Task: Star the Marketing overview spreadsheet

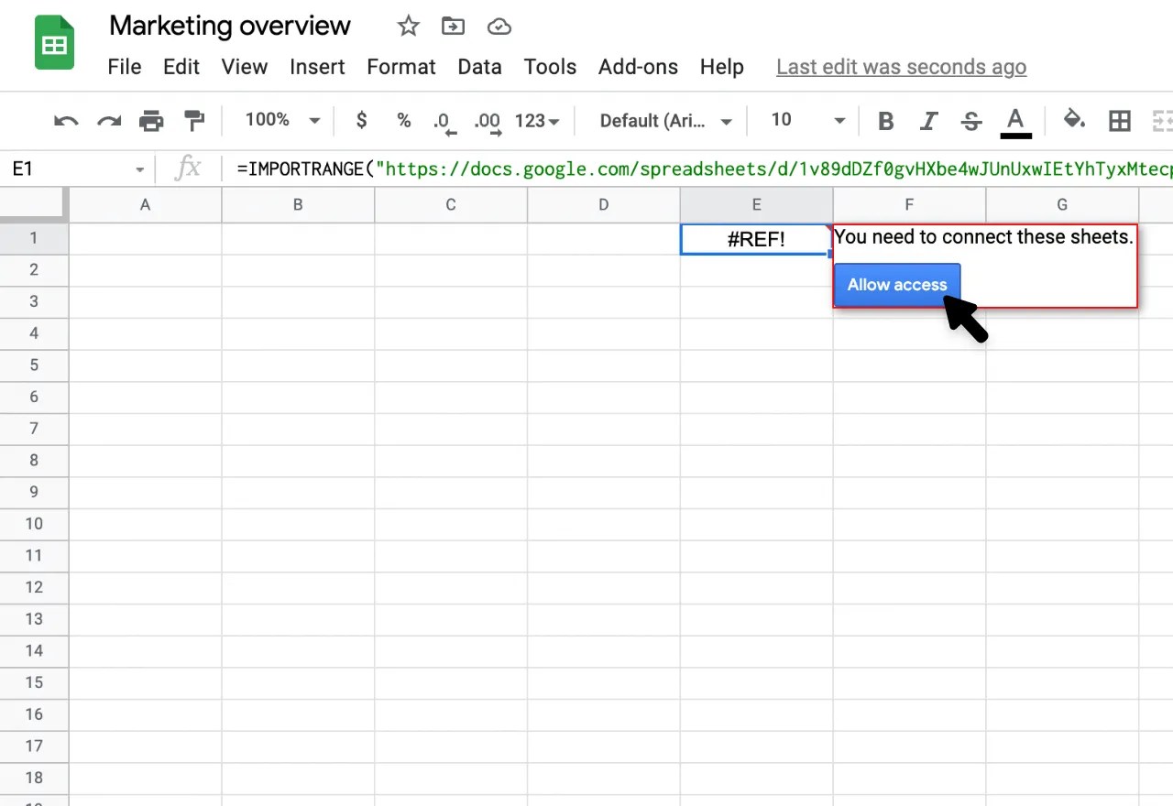Action: coord(407,26)
